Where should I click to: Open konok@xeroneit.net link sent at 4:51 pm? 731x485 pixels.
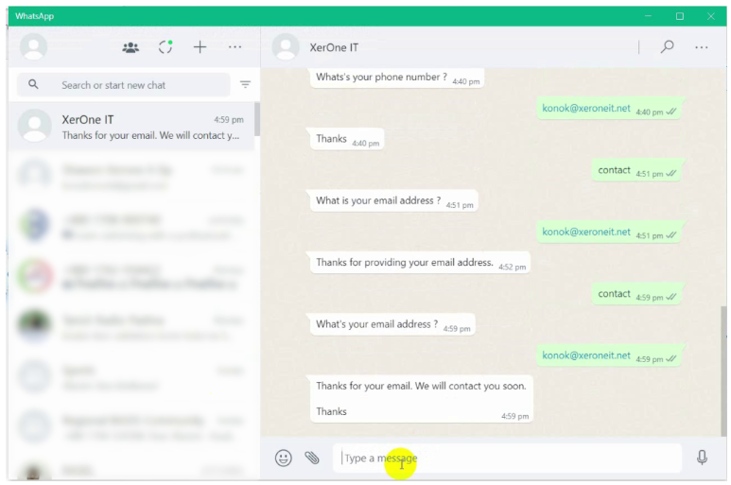coord(586,232)
